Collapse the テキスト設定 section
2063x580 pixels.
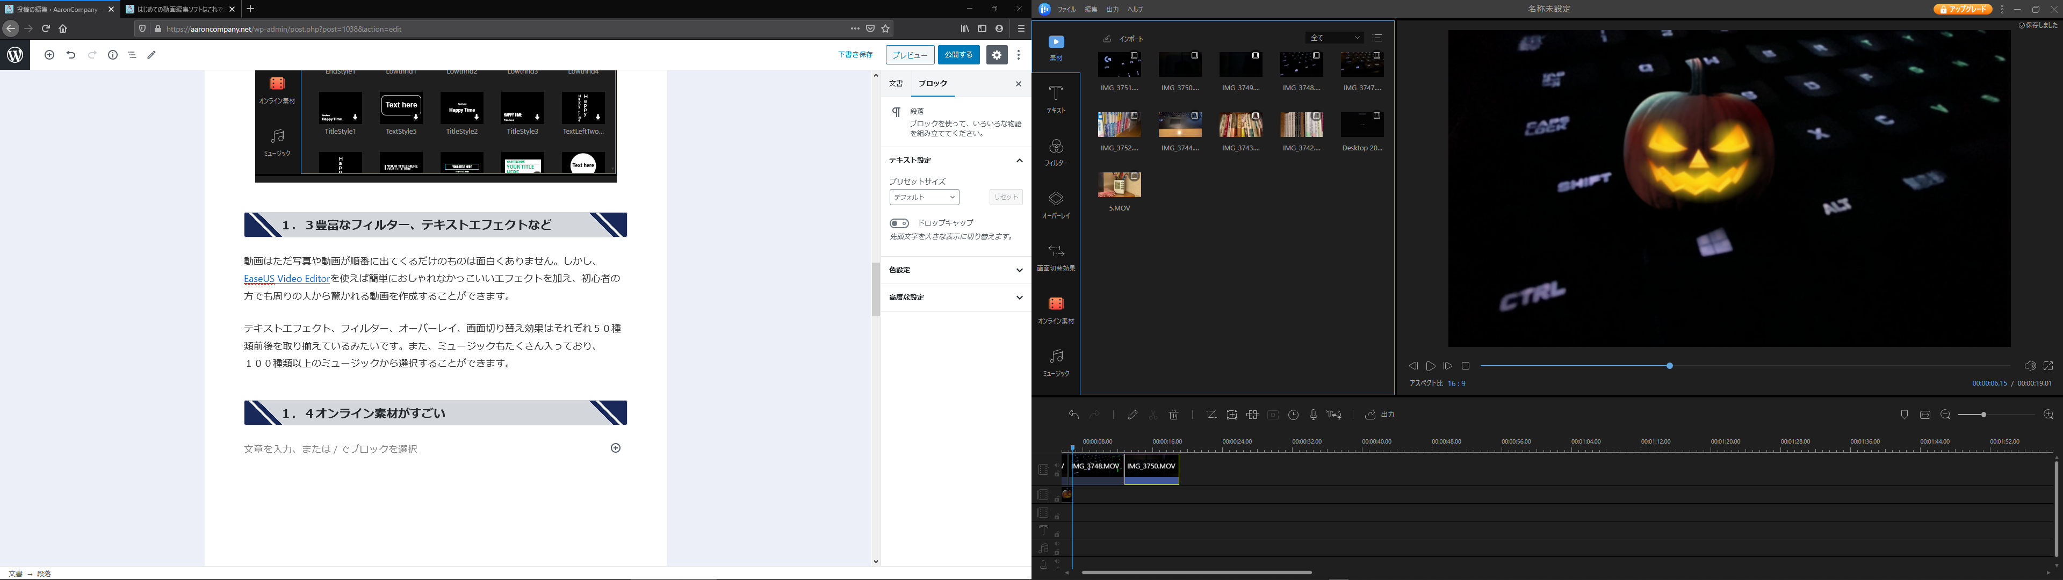click(955, 160)
